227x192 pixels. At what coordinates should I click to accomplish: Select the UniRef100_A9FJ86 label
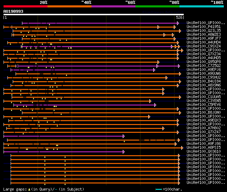204,144
